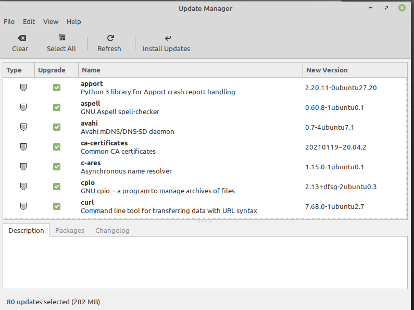The height and width of the screenshot is (310, 414).
Task: Untick the c-ares upgrade checkbox
Action: pos(57,167)
